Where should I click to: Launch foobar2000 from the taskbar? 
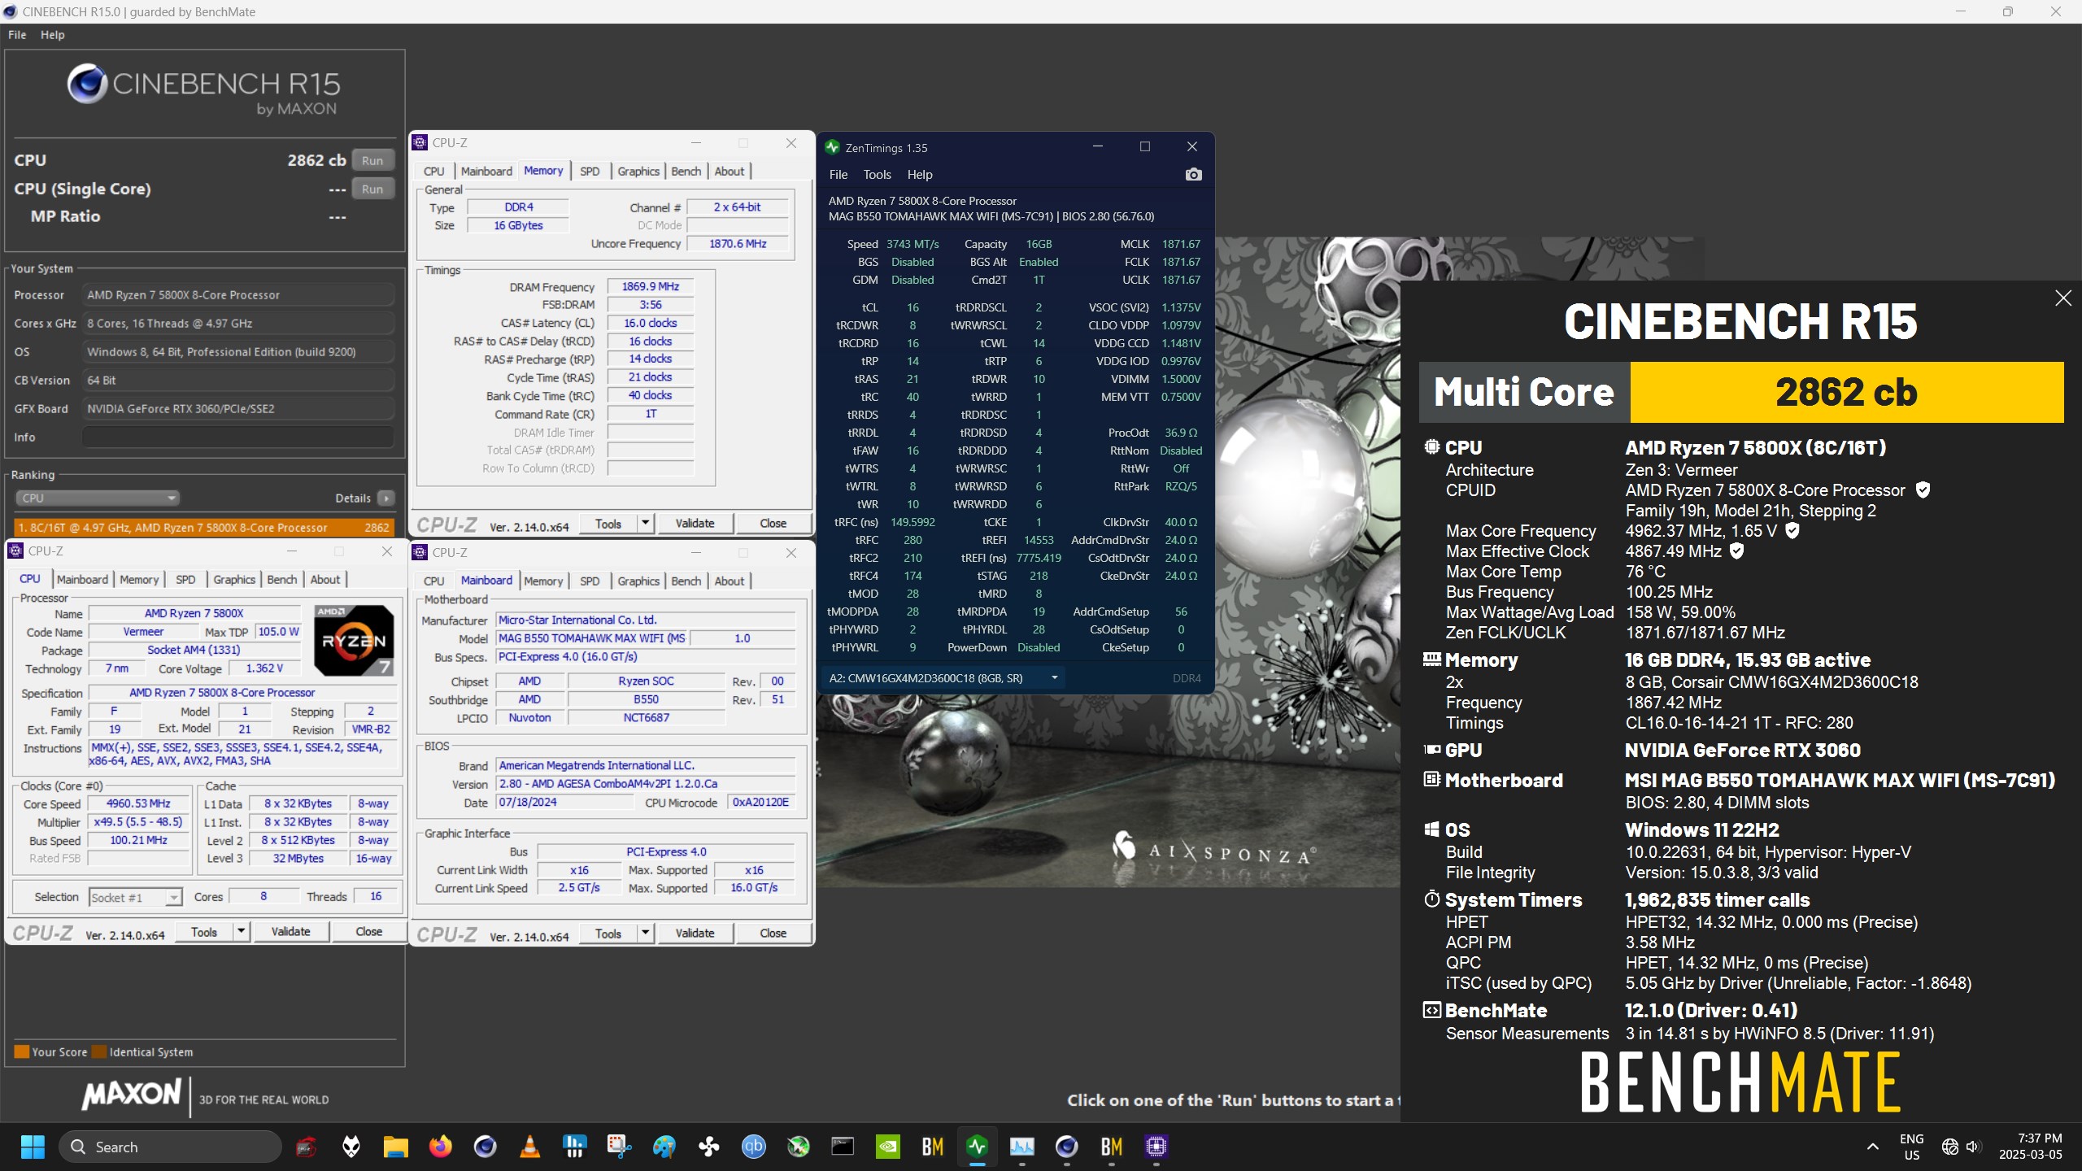[351, 1147]
